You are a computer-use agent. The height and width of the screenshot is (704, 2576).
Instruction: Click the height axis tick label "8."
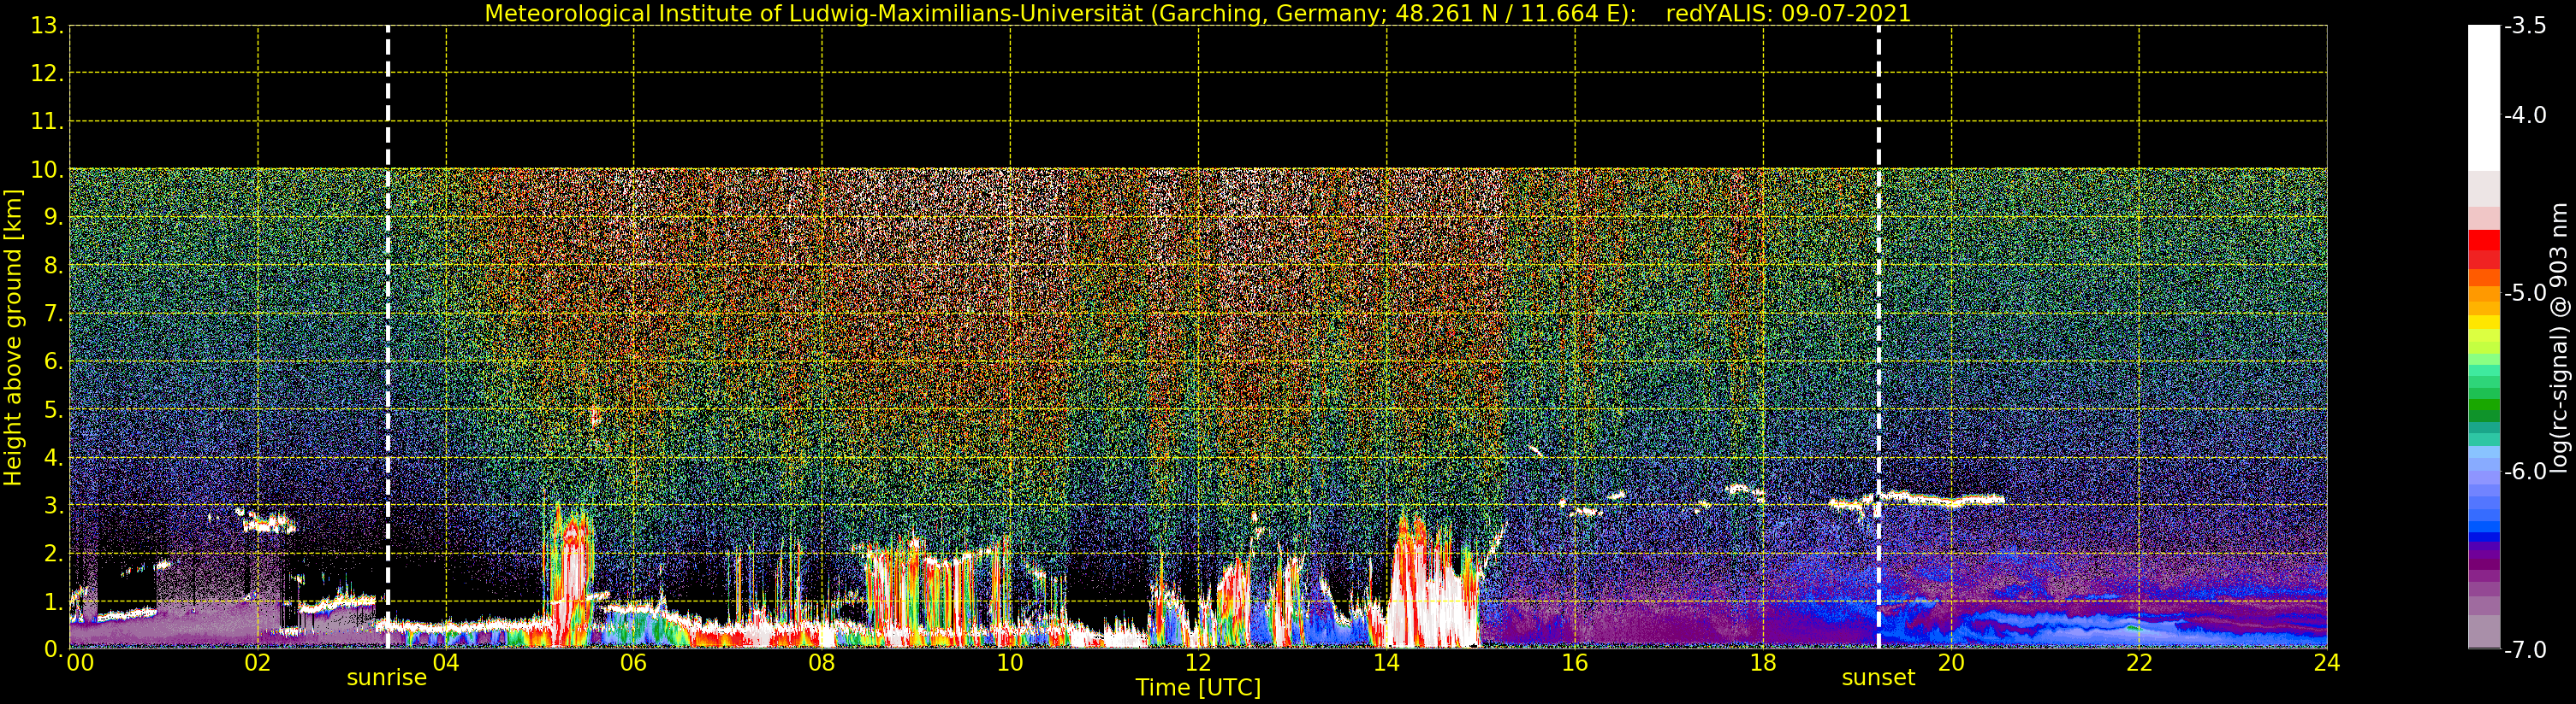(54, 266)
